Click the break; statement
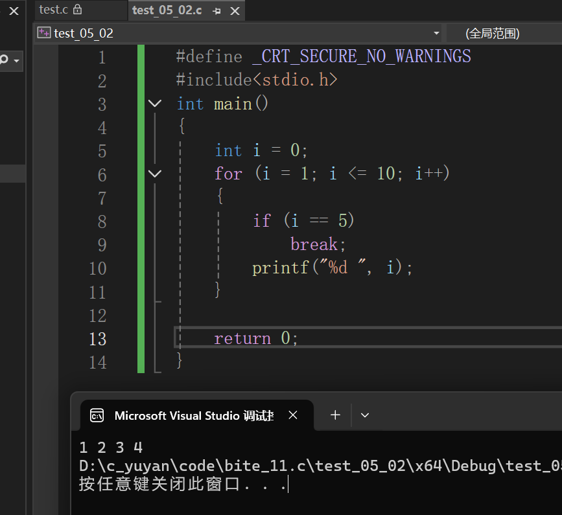562x515 pixels. [x=318, y=245]
